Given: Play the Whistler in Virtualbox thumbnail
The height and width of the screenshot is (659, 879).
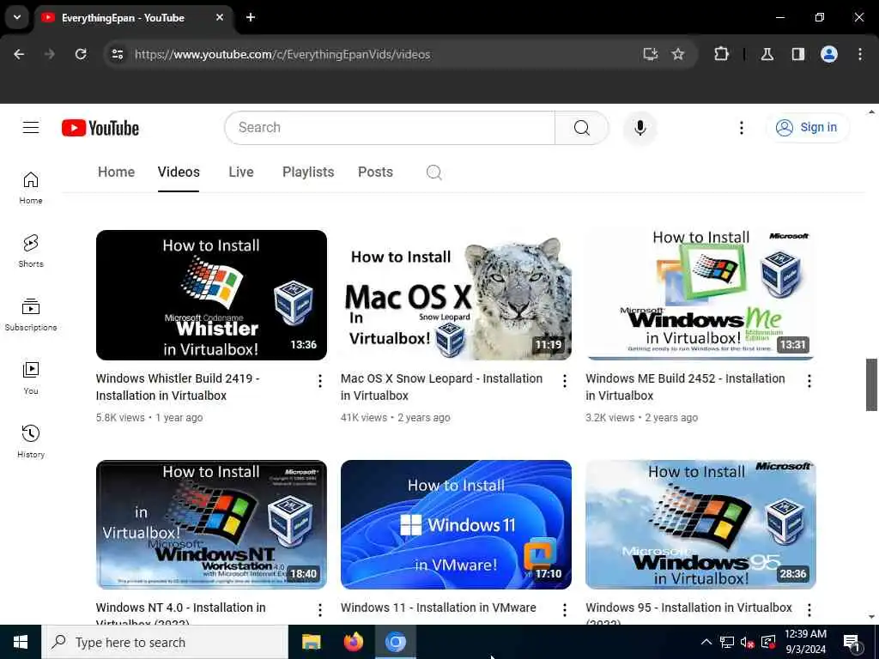Looking at the screenshot, I should click(x=211, y=295).
